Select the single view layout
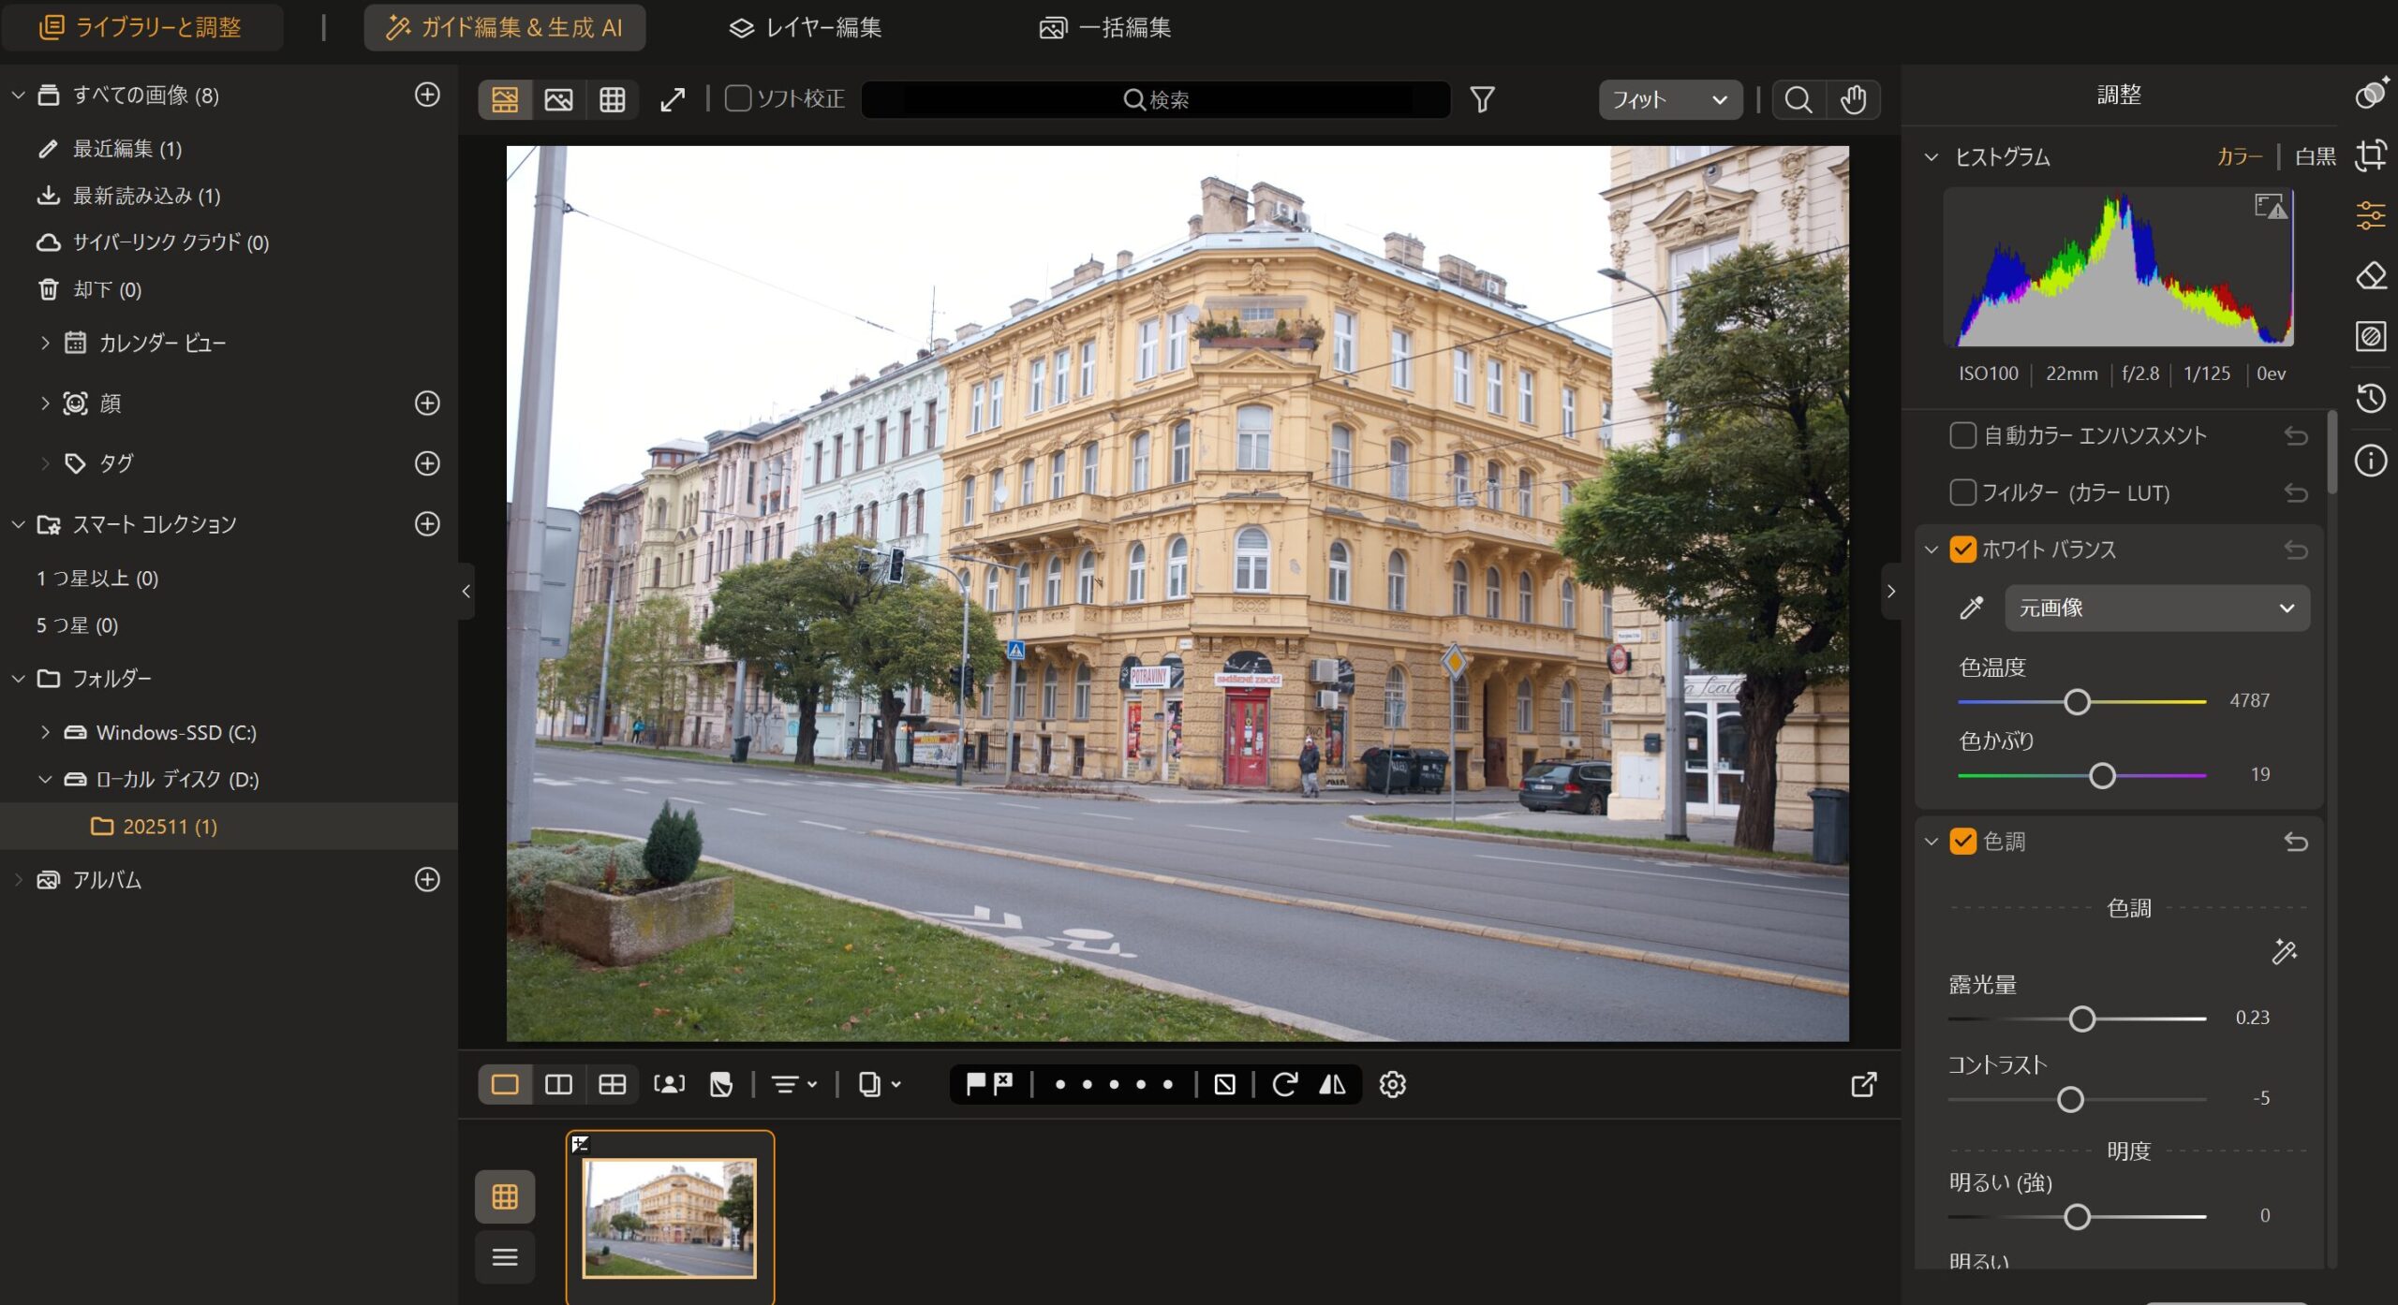Viewport: 2398px width, 1305px height. tap(505, 1084)
